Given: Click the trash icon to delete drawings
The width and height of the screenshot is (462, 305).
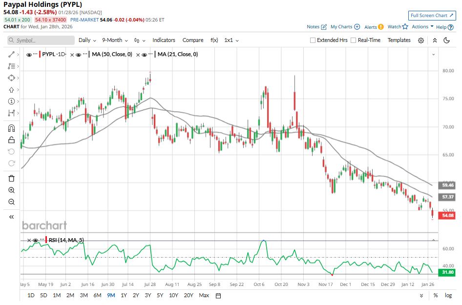Looking at the screenshot, I should point(12,179).
